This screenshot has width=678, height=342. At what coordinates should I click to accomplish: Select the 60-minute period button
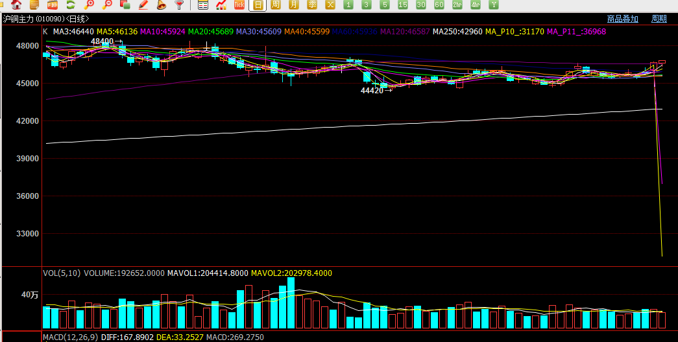tap(439, 5)
